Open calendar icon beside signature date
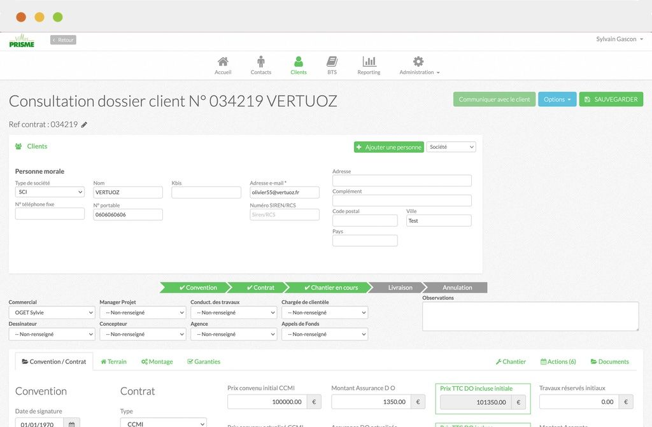652x427 pixels. click(72, 423)
